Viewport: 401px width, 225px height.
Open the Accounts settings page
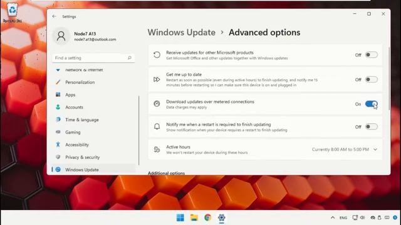(x=93, y=107)
